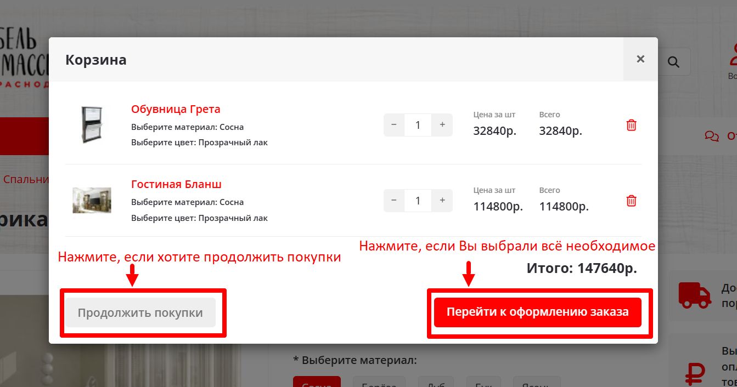Click quantity field for Обувница Грета

tap(418, 125)
